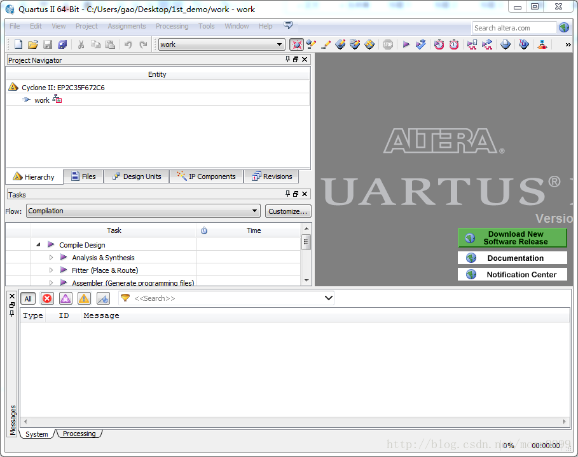Click the Search altera.com input field

(x=514, y=27)
